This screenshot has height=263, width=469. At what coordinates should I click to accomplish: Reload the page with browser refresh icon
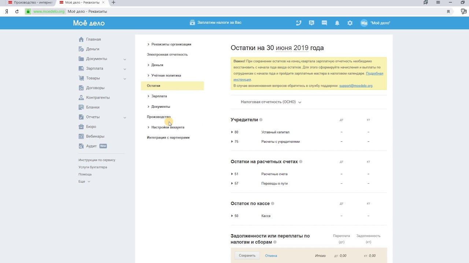click(x=17, y=11)
